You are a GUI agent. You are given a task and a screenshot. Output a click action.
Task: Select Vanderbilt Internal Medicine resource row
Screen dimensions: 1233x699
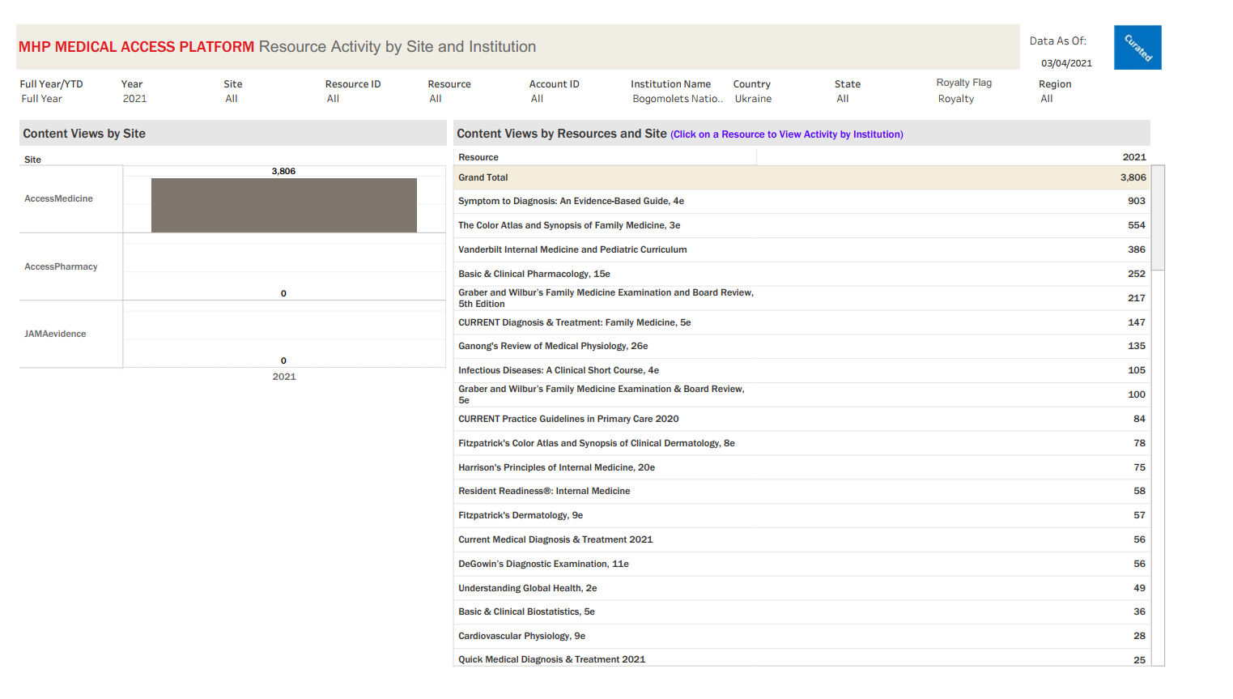[x=801, y=249]
